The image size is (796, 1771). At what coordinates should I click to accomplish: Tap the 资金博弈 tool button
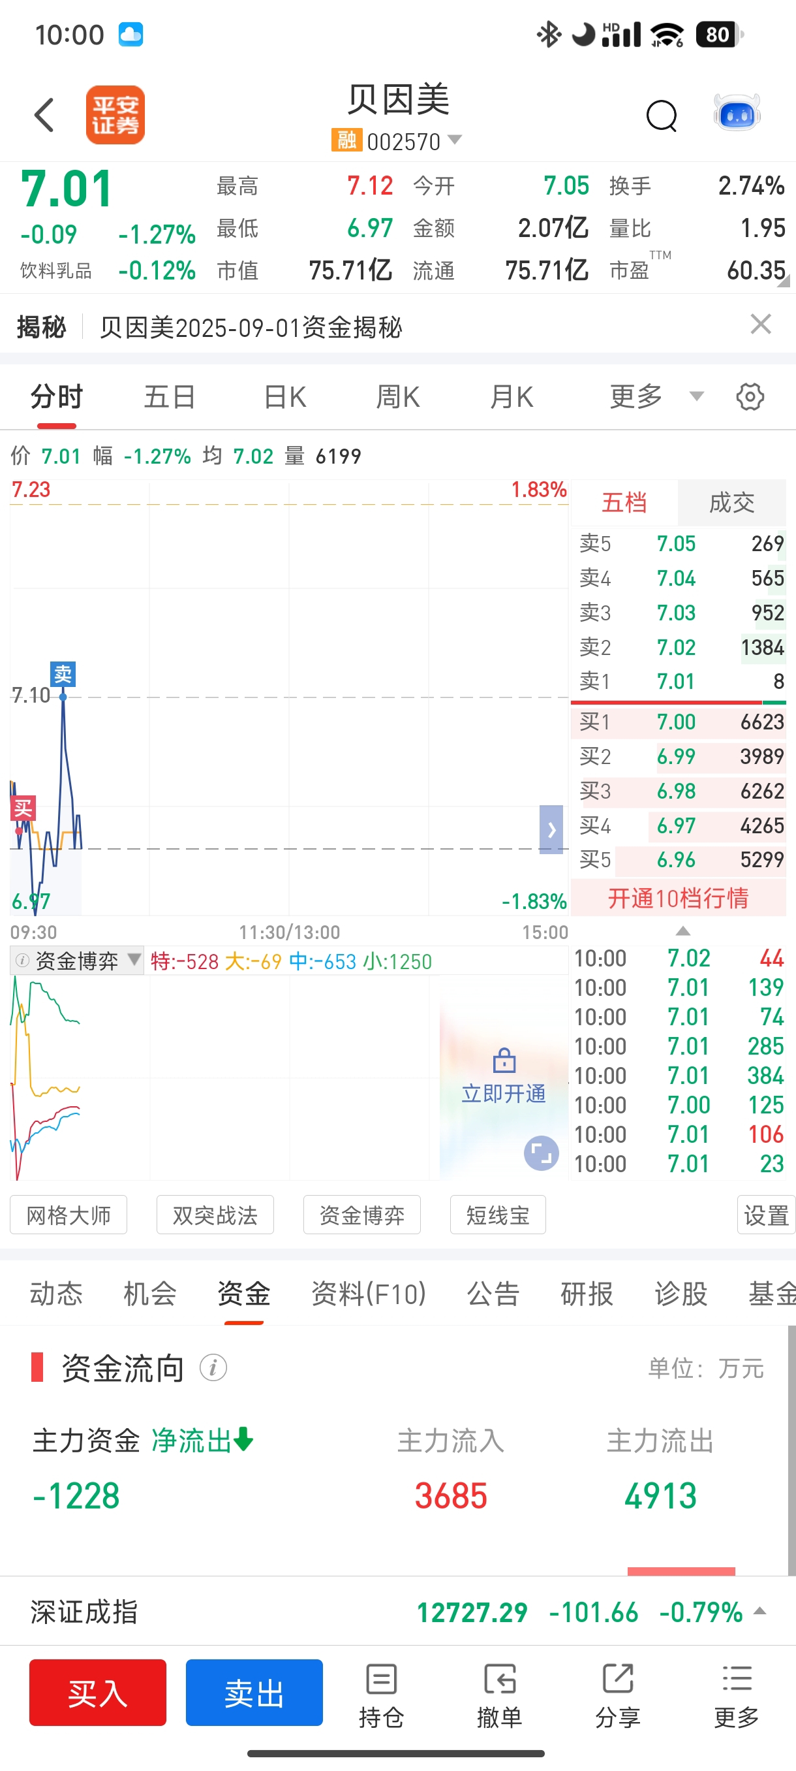pos(362,1215)
